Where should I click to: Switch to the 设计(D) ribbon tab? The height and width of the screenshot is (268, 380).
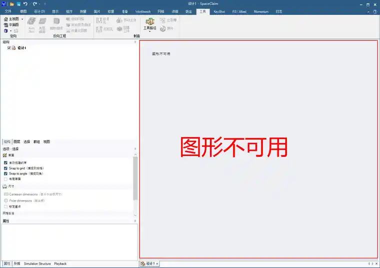tap(39, 11)
